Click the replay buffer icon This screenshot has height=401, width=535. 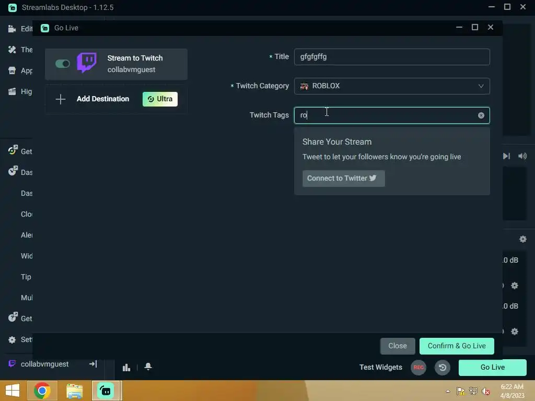442,367
